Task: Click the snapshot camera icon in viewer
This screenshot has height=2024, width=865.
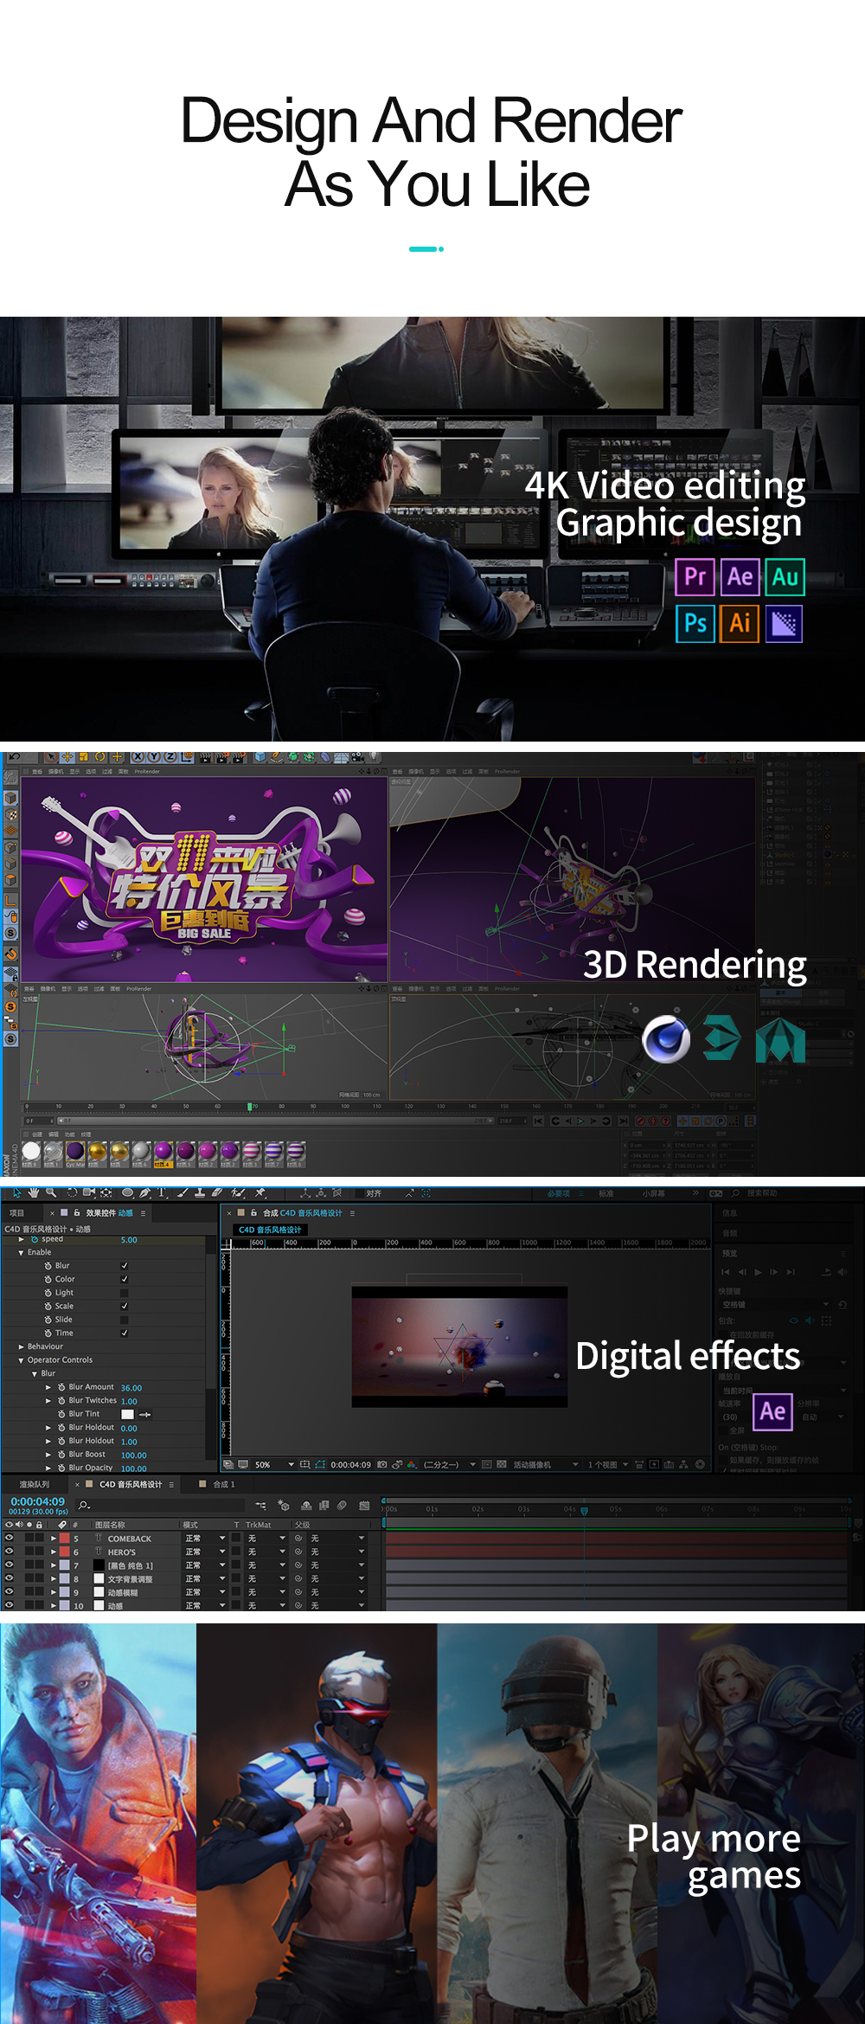Action: coord(382,1465)
